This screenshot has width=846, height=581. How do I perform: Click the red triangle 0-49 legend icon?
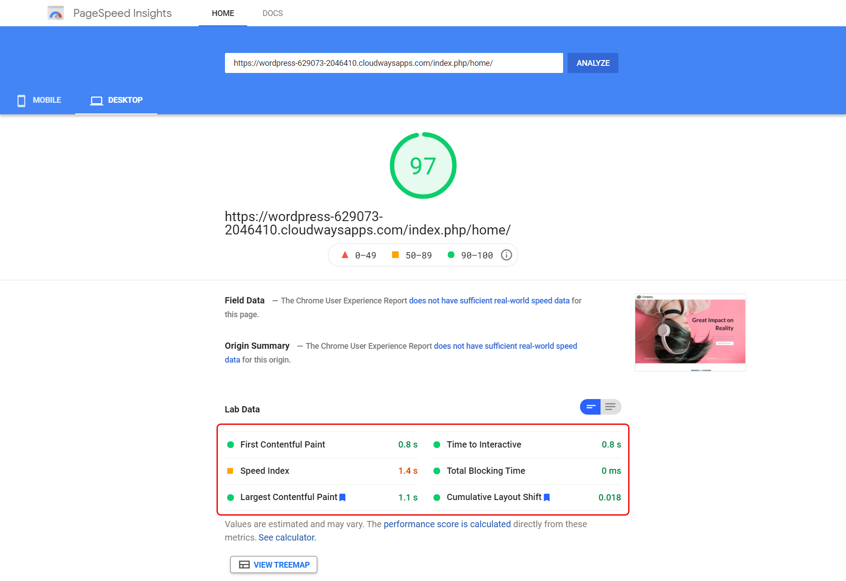click(x=344, y=255)
